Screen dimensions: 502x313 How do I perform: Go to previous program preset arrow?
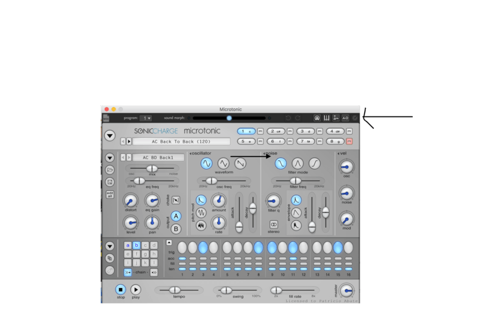[123, 141]
